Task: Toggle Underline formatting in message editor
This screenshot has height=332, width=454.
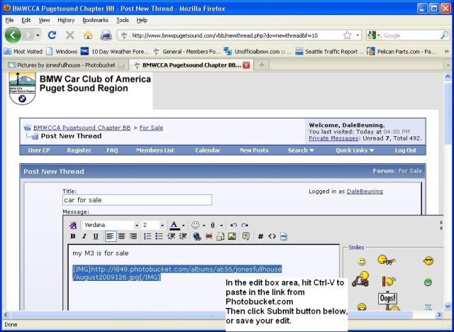Action: [x=96, y=236]
